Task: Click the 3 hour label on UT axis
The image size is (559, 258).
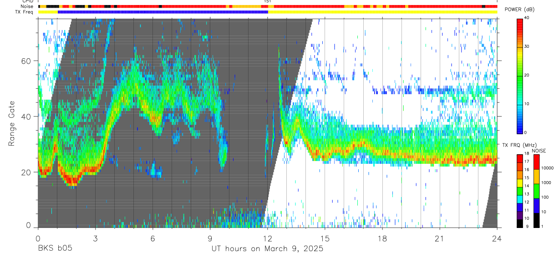Action: [x=95, y=238]
